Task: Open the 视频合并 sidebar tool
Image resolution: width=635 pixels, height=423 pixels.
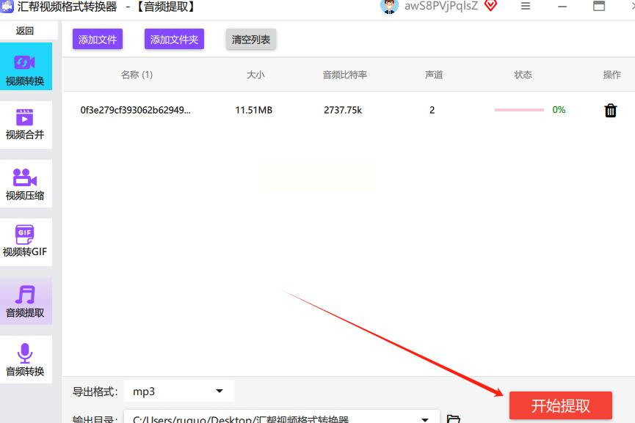Action: [25, 125]
